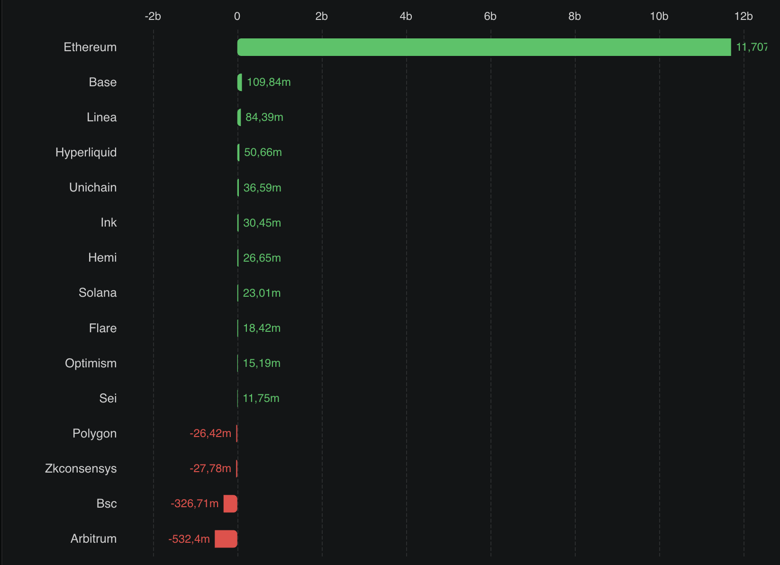Click the Hyperliquid chain label
This screenshot has height=565, width=780.
(x=86, y=153)
